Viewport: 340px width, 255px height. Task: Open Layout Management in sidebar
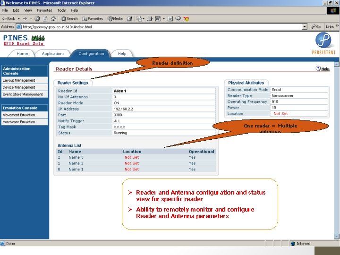[x=25, y=80]
